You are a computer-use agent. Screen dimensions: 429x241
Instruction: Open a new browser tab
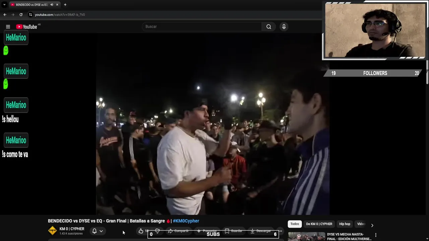(x=65, y=5)
